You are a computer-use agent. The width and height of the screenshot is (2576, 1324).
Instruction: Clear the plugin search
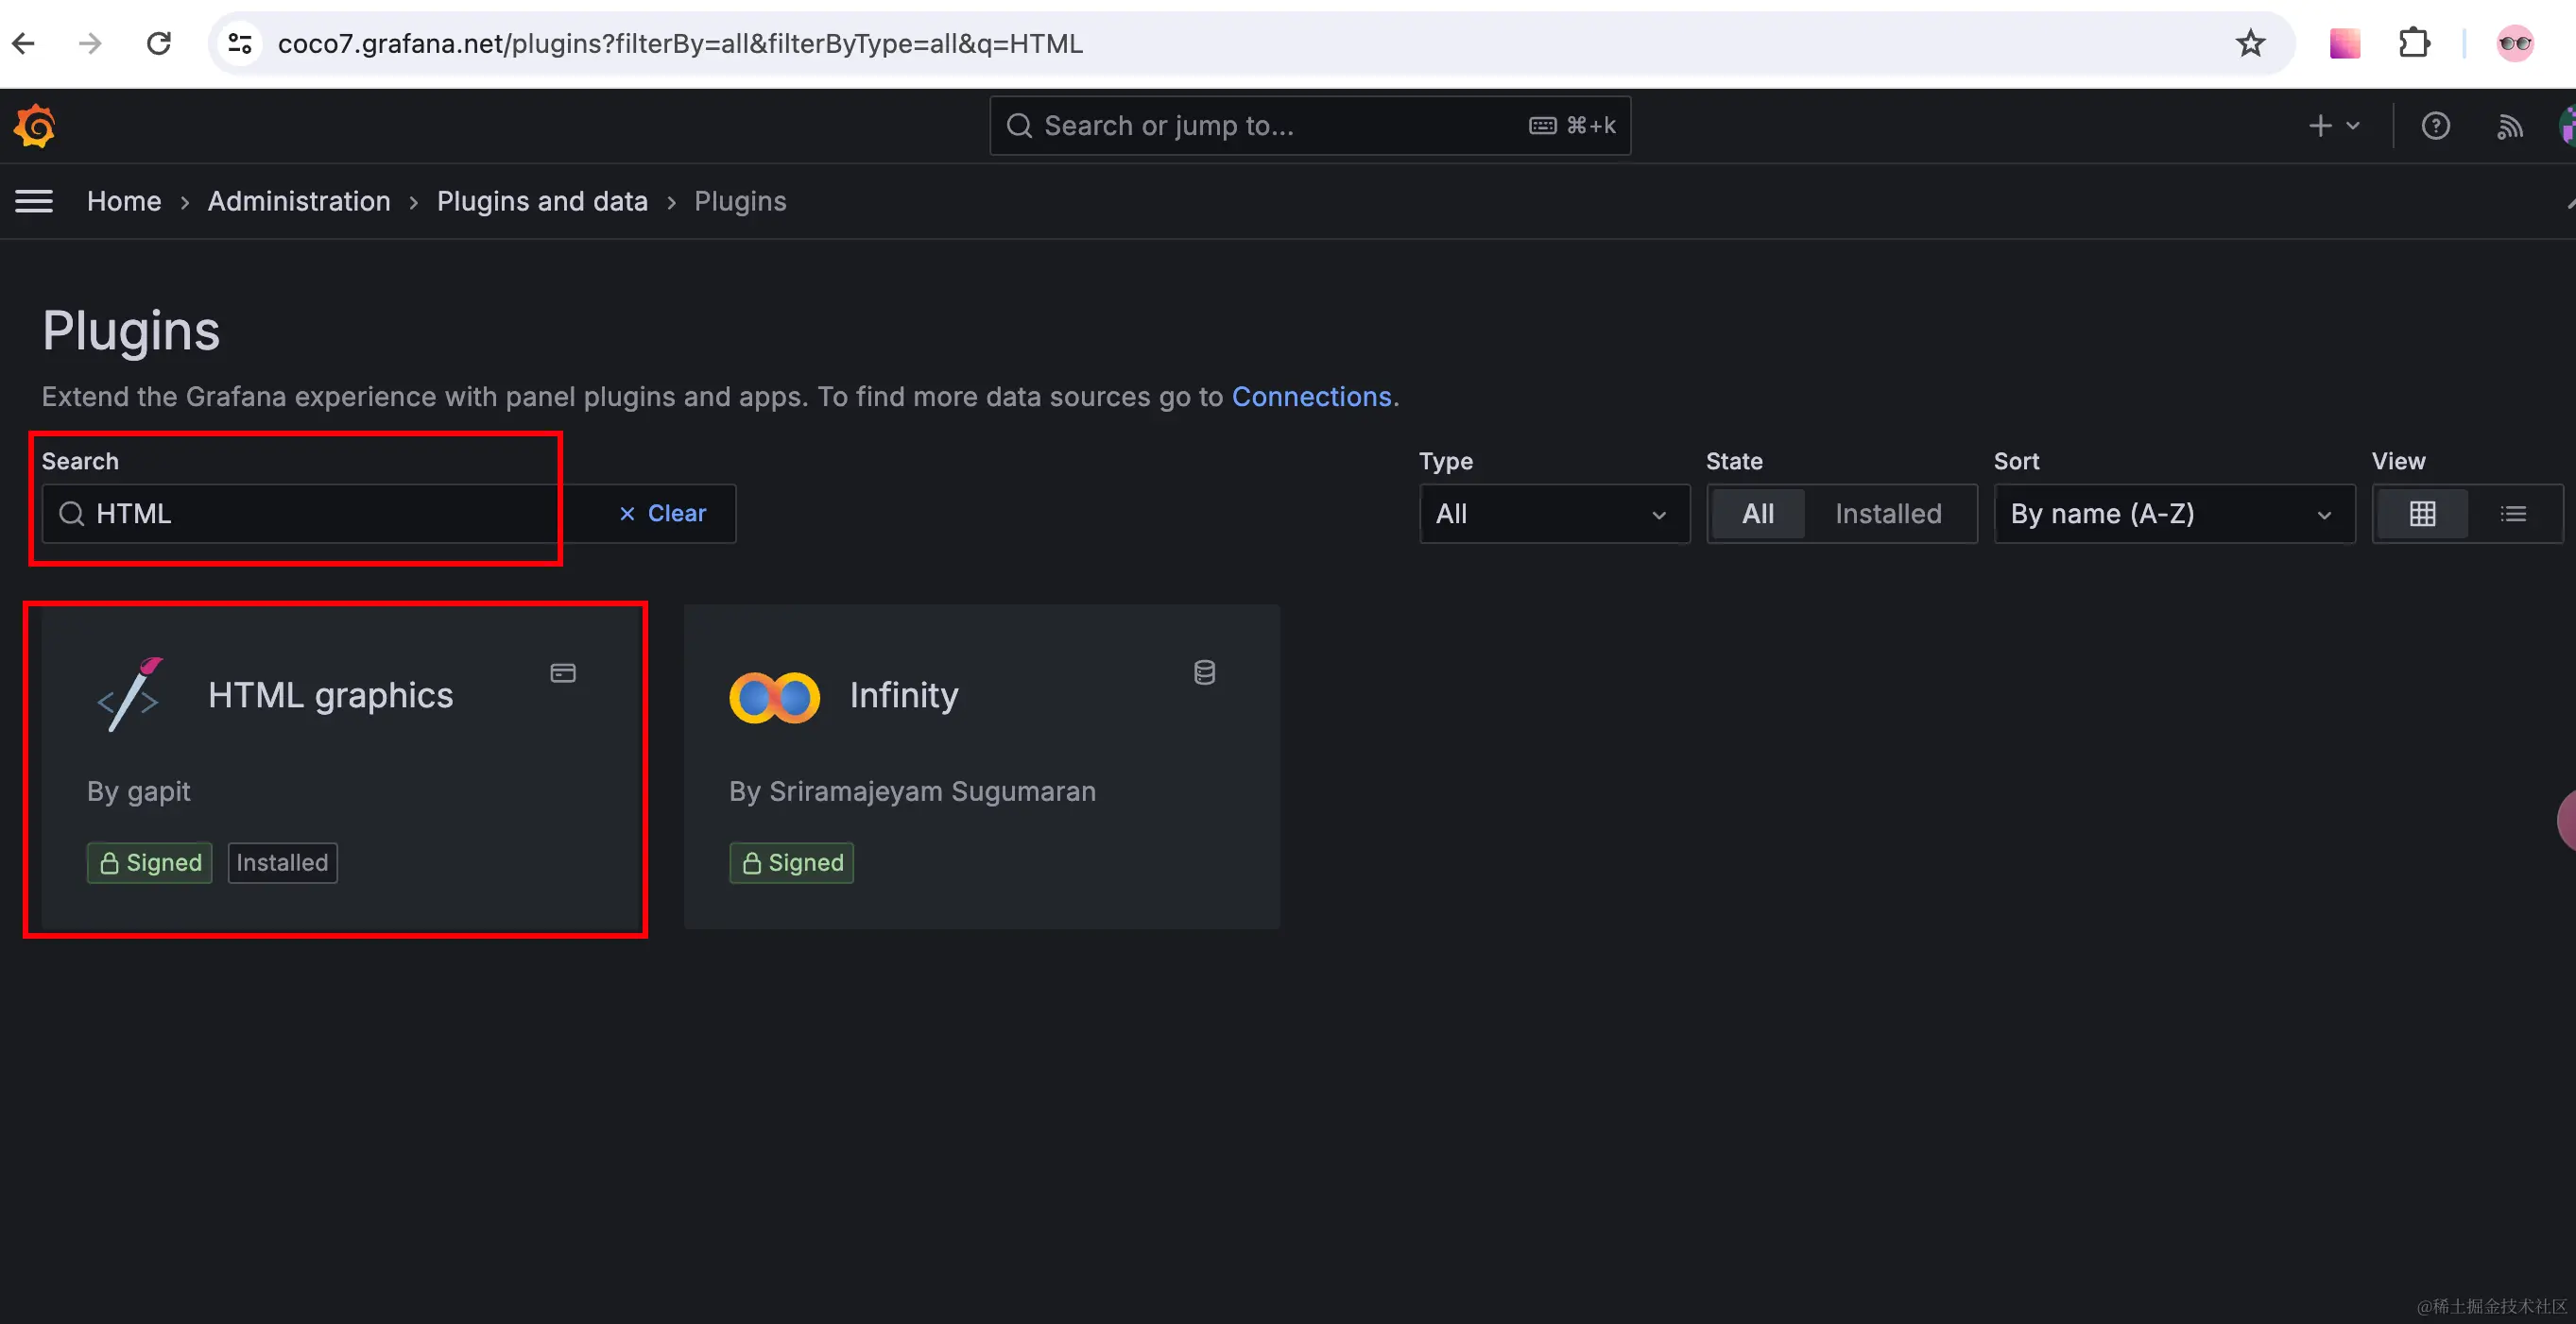click(x=662, y=514)
